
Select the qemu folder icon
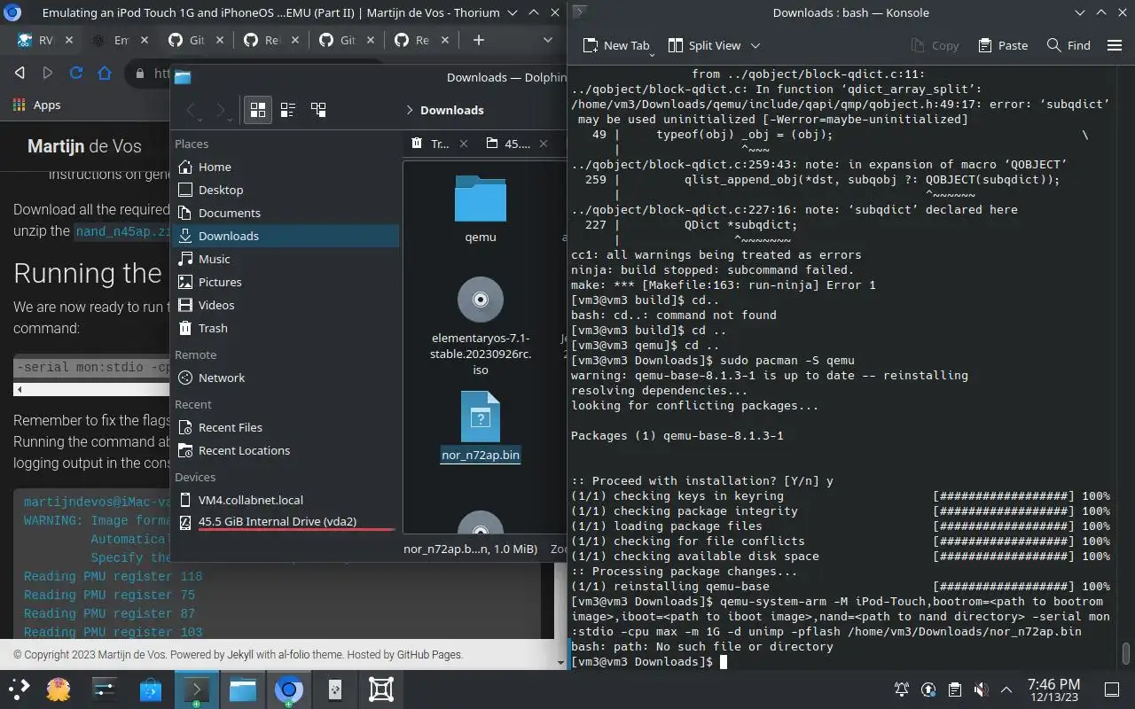tap(480, 199)
